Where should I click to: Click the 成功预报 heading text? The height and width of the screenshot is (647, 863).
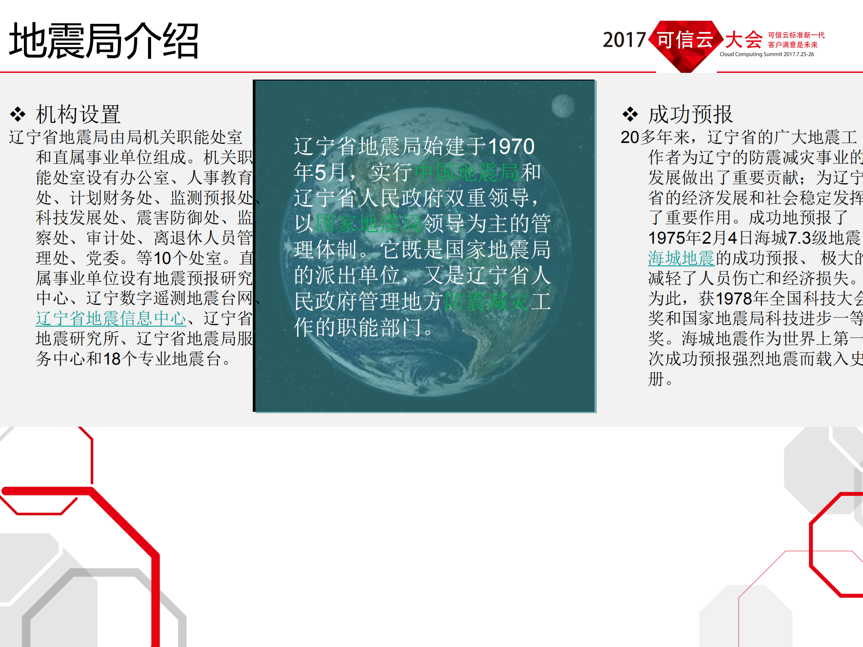[x=691, y=114]
